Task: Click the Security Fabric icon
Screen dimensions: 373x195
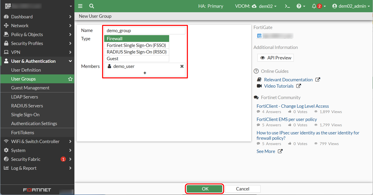Action: 6,159
